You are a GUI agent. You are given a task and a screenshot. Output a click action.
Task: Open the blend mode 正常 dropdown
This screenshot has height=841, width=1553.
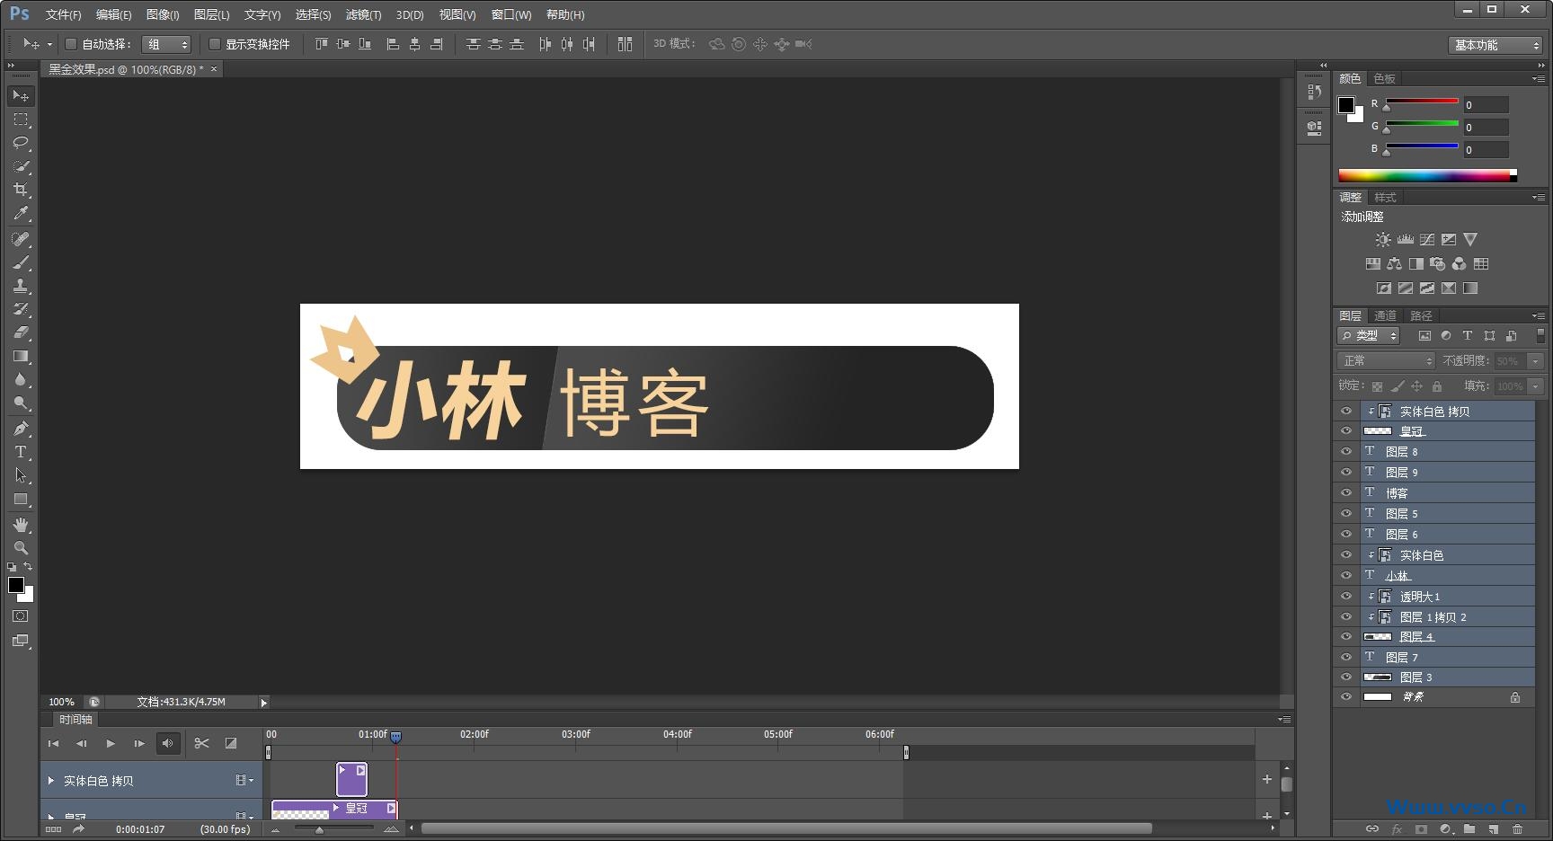[1386, 360]
